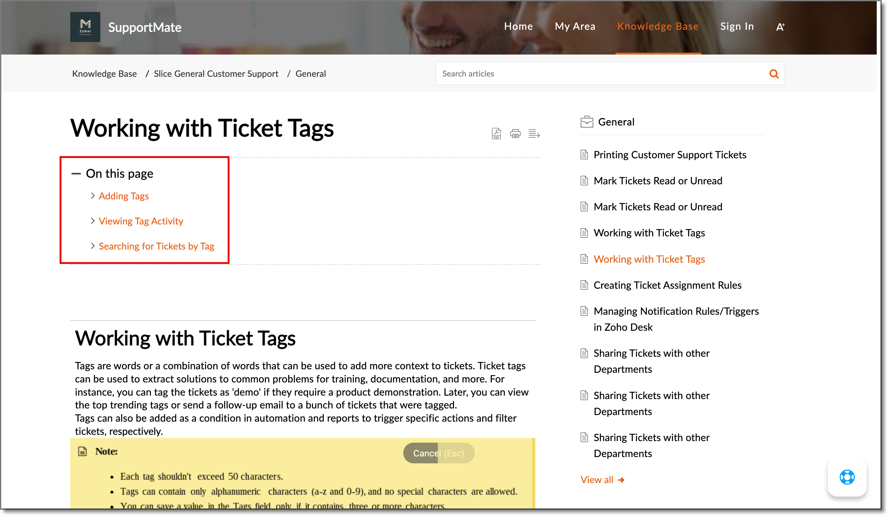888x516 pixels.
Task: Click chevron beside Searching for Tickets by Tag
Action: [x=92, y=245]
